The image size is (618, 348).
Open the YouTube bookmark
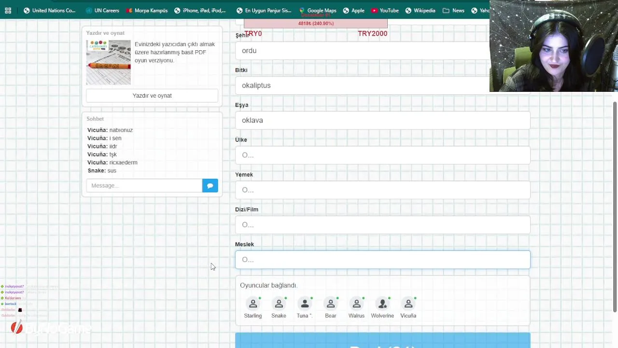tap(385, 10)
